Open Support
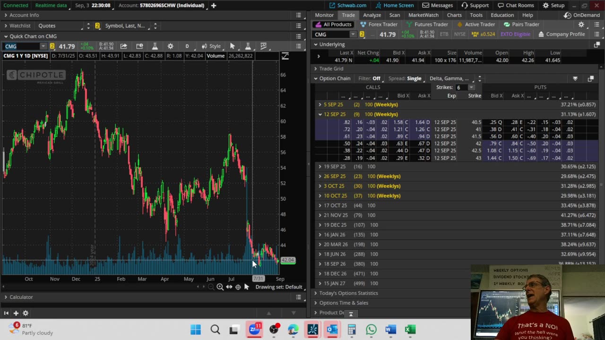This screenshot has width=605, height=340. tap(475, 6)
